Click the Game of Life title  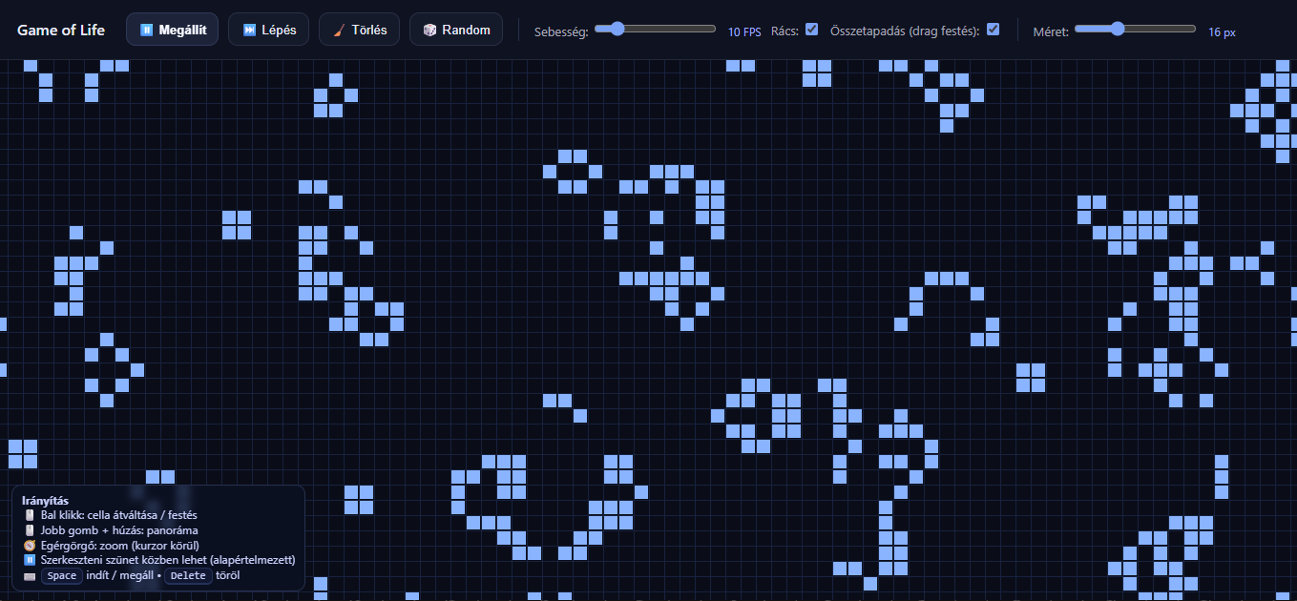tap(60, 30)
